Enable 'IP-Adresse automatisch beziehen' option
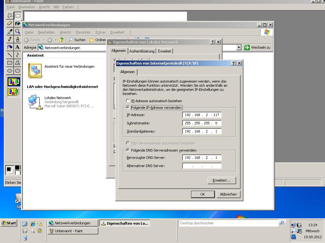 128,101
